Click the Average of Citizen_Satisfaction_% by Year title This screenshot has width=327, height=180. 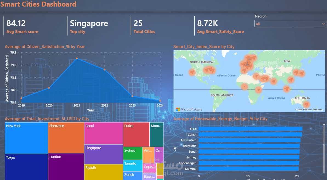click(45, 47)
